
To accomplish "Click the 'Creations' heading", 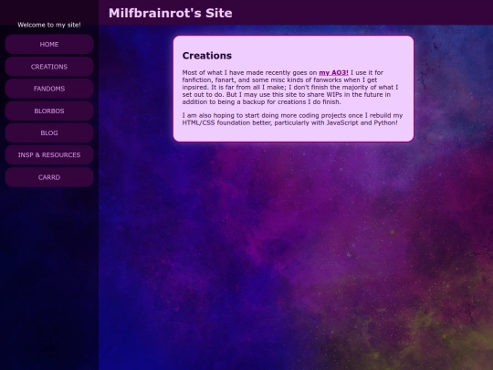I will 207,56.
